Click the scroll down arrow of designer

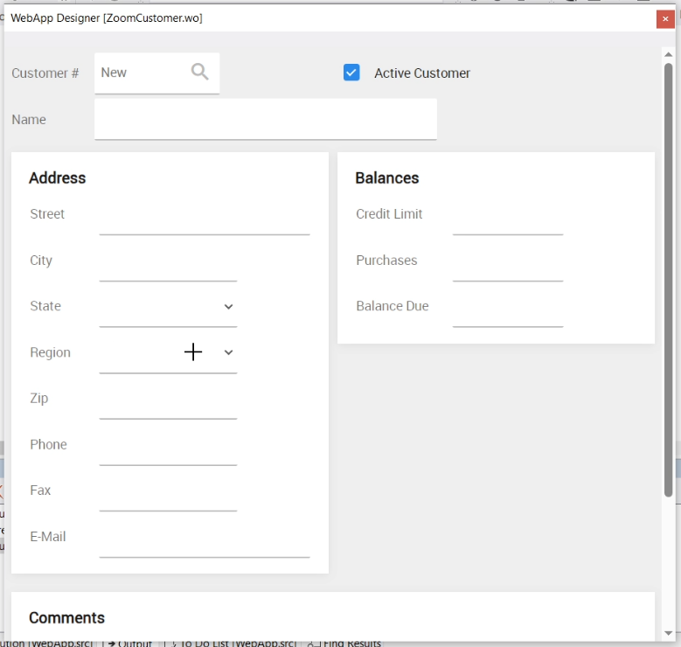pos(668,633)
